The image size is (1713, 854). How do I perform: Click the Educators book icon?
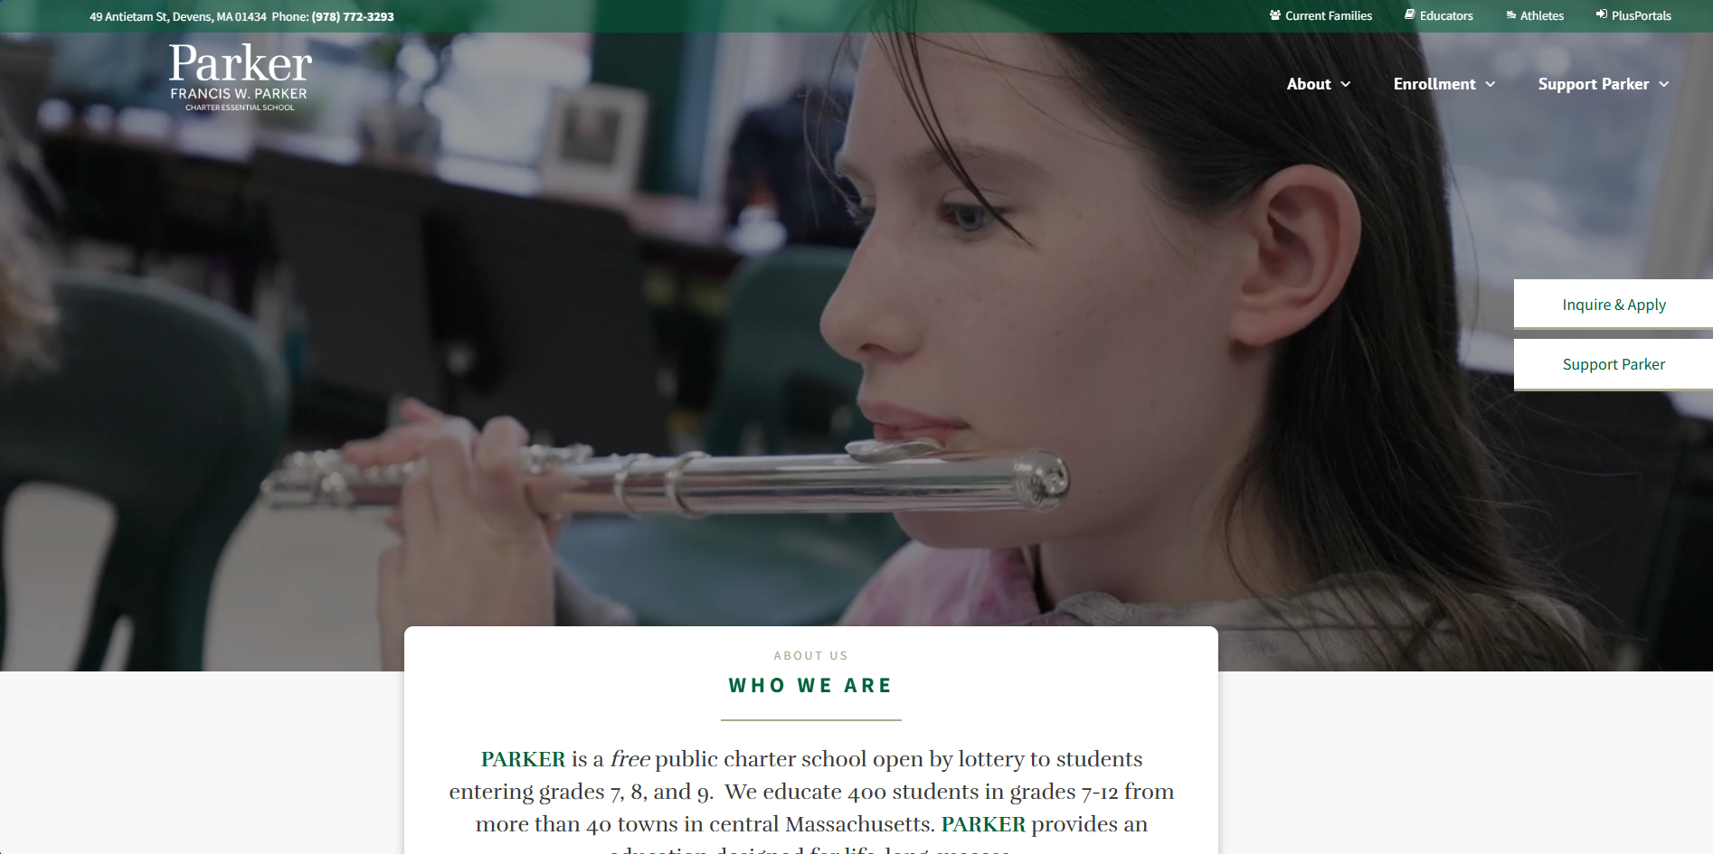click(x=1410, y=14)
